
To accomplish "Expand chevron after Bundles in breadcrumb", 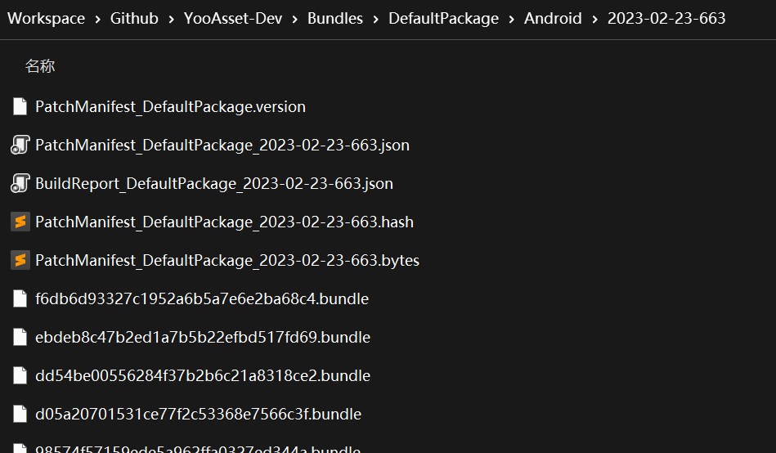I will coord(375,20).
